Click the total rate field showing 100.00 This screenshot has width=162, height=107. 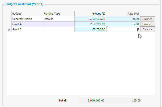pos(124,100)
